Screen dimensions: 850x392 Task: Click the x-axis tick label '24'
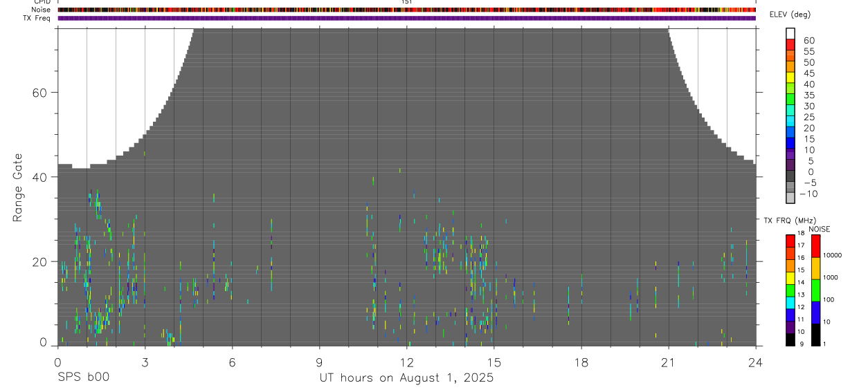coord(756,362)
